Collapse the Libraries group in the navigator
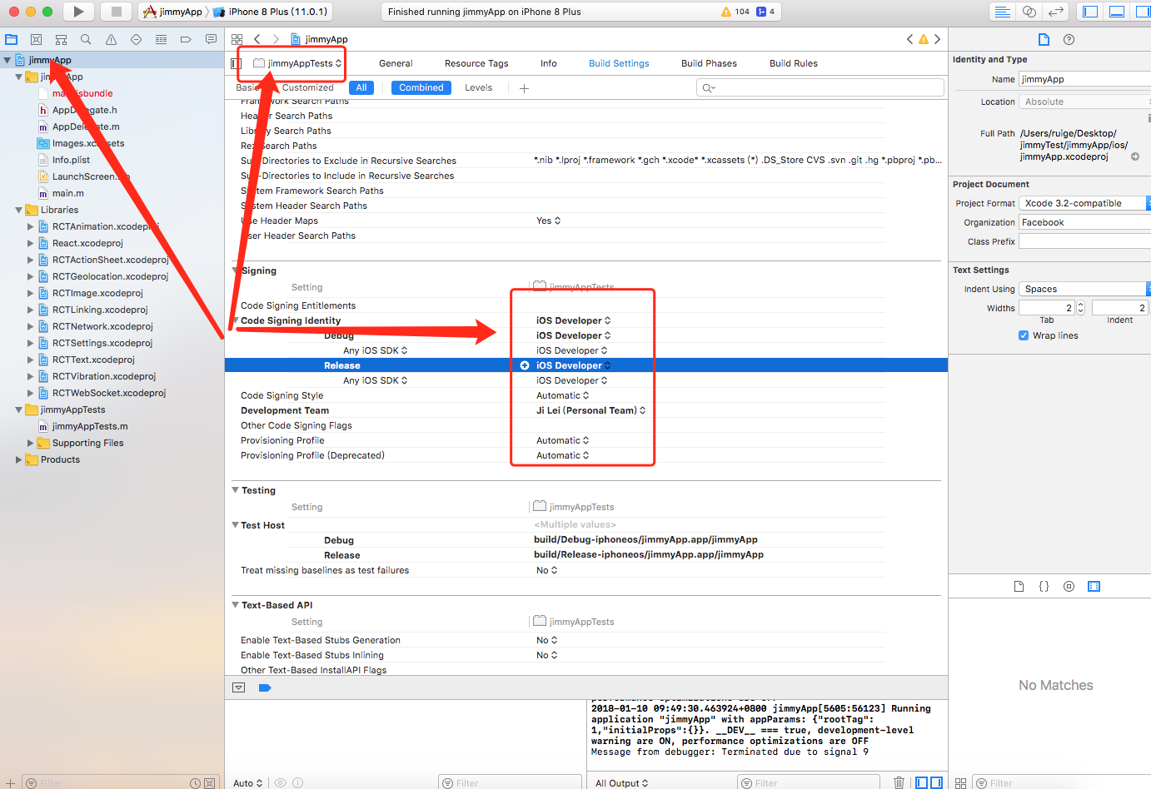The height and width of the screenshot is (789, 1151). point(18,209)
